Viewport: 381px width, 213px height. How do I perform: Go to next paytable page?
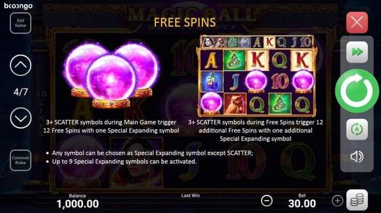tap(21, 118)
